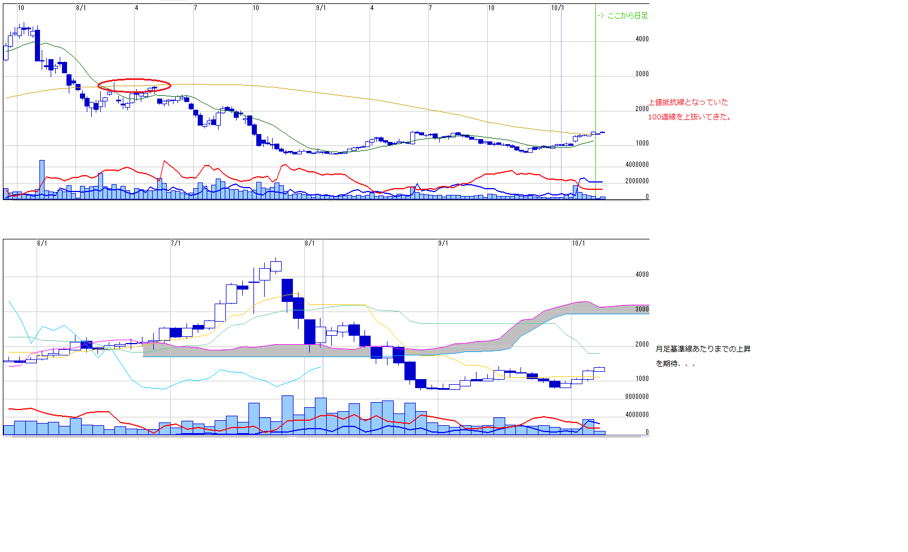Click the red ellipse annotation on upper chart
The height and width of the screenshot is (552, 908).
134,85
